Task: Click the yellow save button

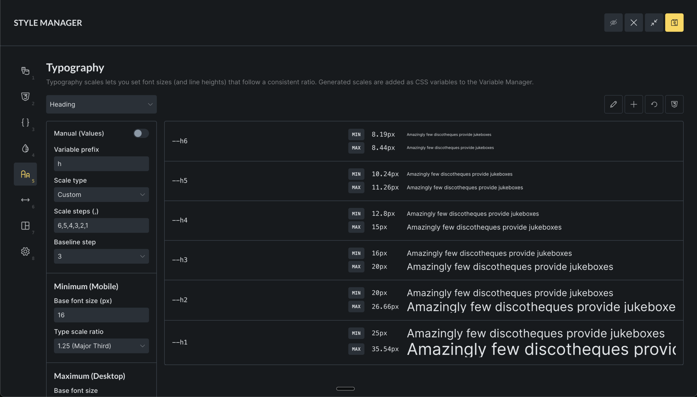Action: (x=674, y=23)
